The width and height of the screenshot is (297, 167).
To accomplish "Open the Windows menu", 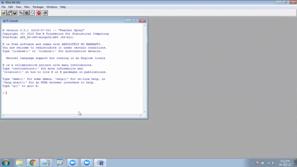I will [x=52, y=7].
